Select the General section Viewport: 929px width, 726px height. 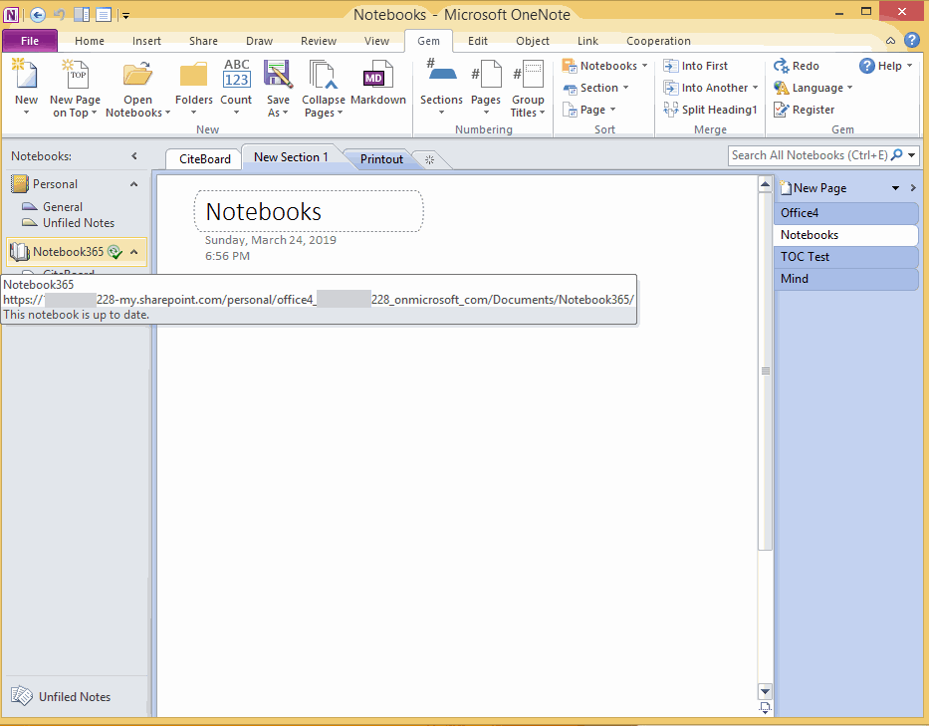pyautogui.click(x=62, y=207)
